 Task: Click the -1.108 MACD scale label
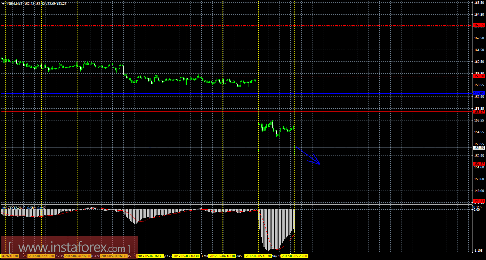click(478, 250)
